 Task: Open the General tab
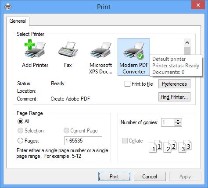[x=18, y=21]
